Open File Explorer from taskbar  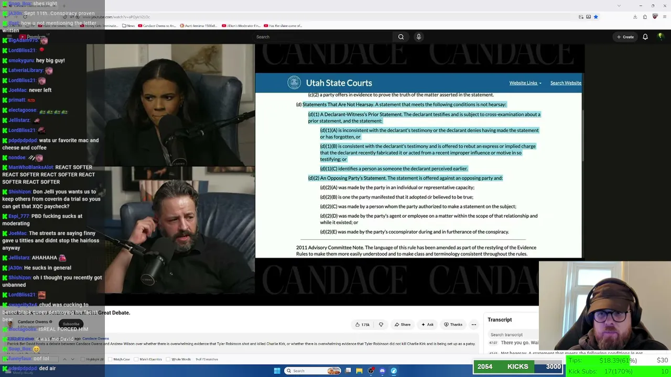(x=359, y=371)
